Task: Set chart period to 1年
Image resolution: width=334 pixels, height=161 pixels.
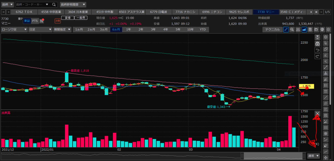Action: point(129,29)
